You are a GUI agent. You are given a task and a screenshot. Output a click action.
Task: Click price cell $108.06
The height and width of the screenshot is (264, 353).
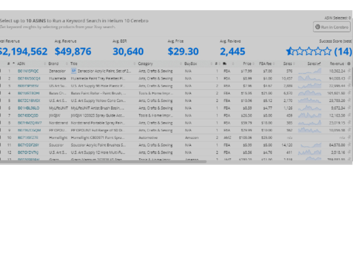click(245, 138)
